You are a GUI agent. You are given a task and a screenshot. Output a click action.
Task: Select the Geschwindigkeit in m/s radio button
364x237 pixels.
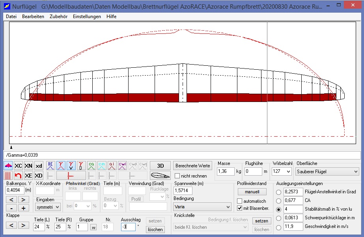pos(279,227)
